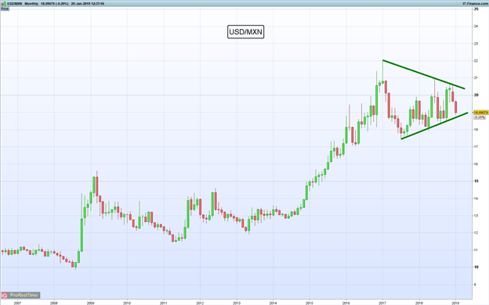Click the 2009 label on time axis
The width and height of the screenshot is (489, 305).
(90, 303)
